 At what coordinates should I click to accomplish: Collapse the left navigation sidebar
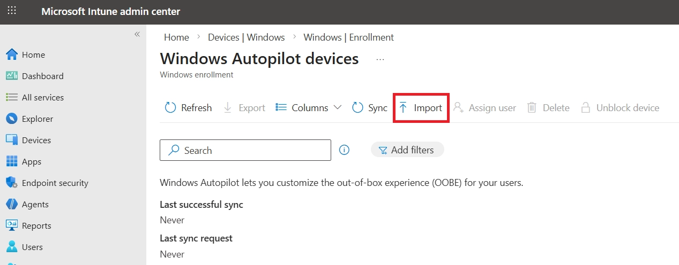click(137, 34)
